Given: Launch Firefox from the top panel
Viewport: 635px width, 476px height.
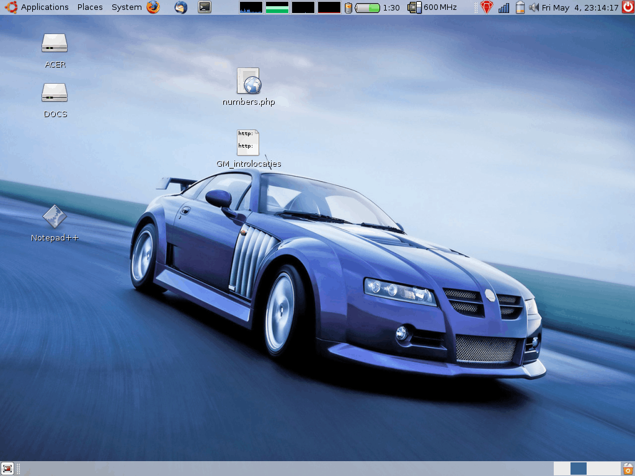Looking at the screenshot, I should coord(153,7).
